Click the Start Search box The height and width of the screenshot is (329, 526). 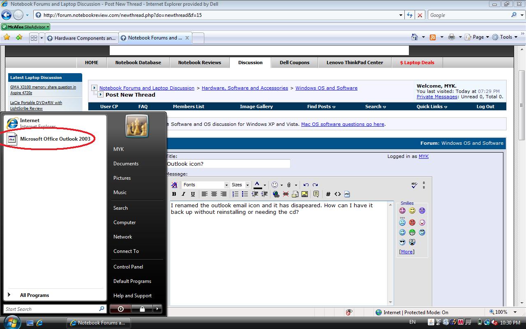tap(55, 309)
